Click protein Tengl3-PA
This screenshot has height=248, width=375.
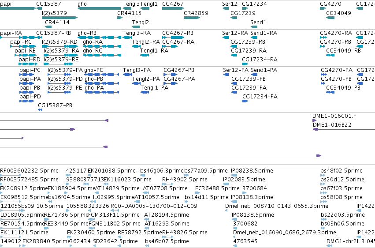pyautogui.click(x=127, y=75)
